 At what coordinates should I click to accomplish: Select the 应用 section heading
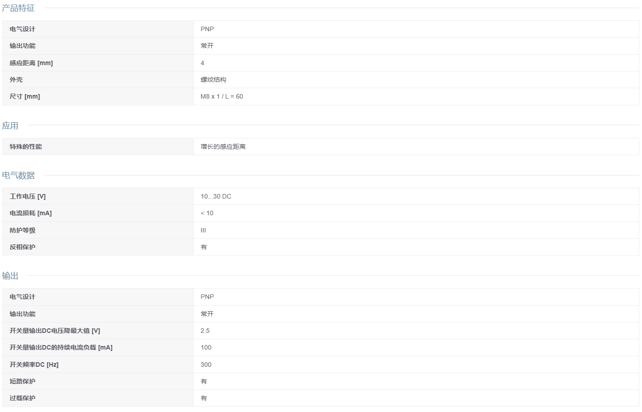(x=10, y=126)
